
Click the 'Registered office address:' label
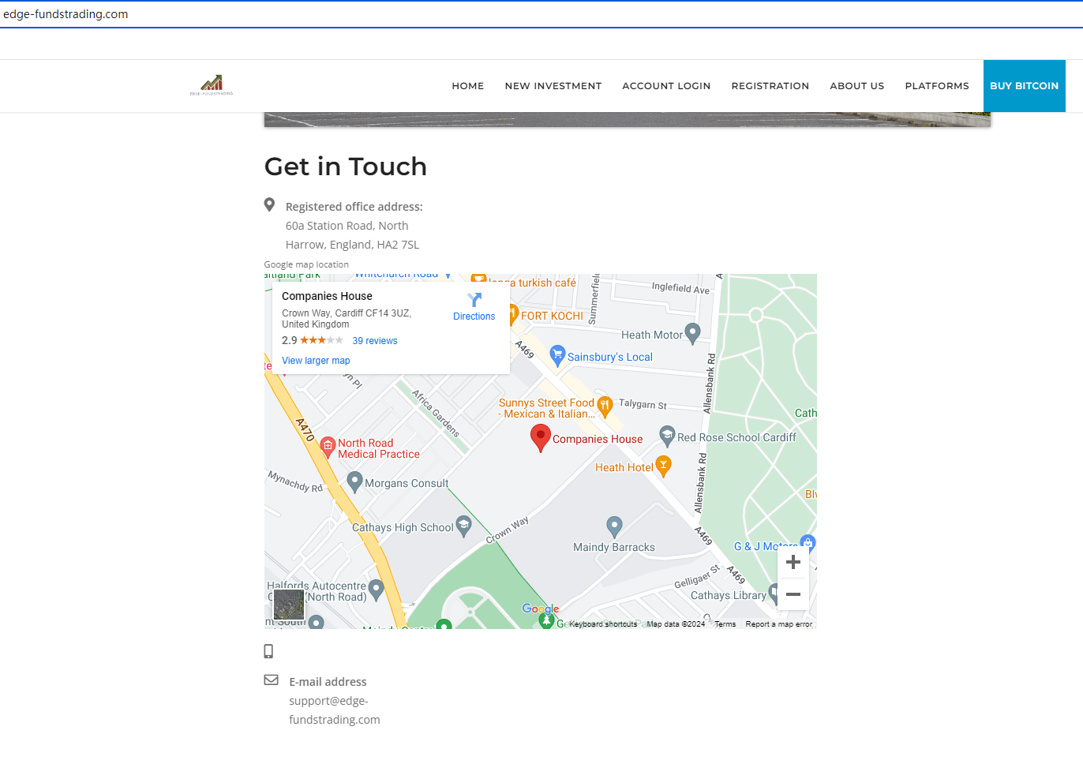[354, 207]
